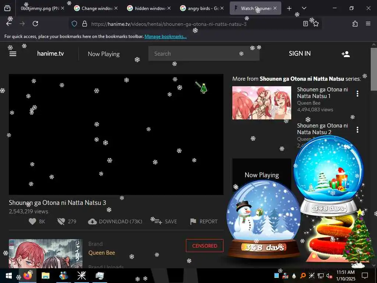Click the snowflake app taskbar icon
Viewport: 377px width, 283px height.
81,276
